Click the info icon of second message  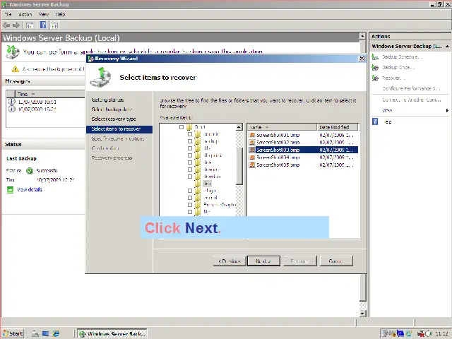(11, 109)
